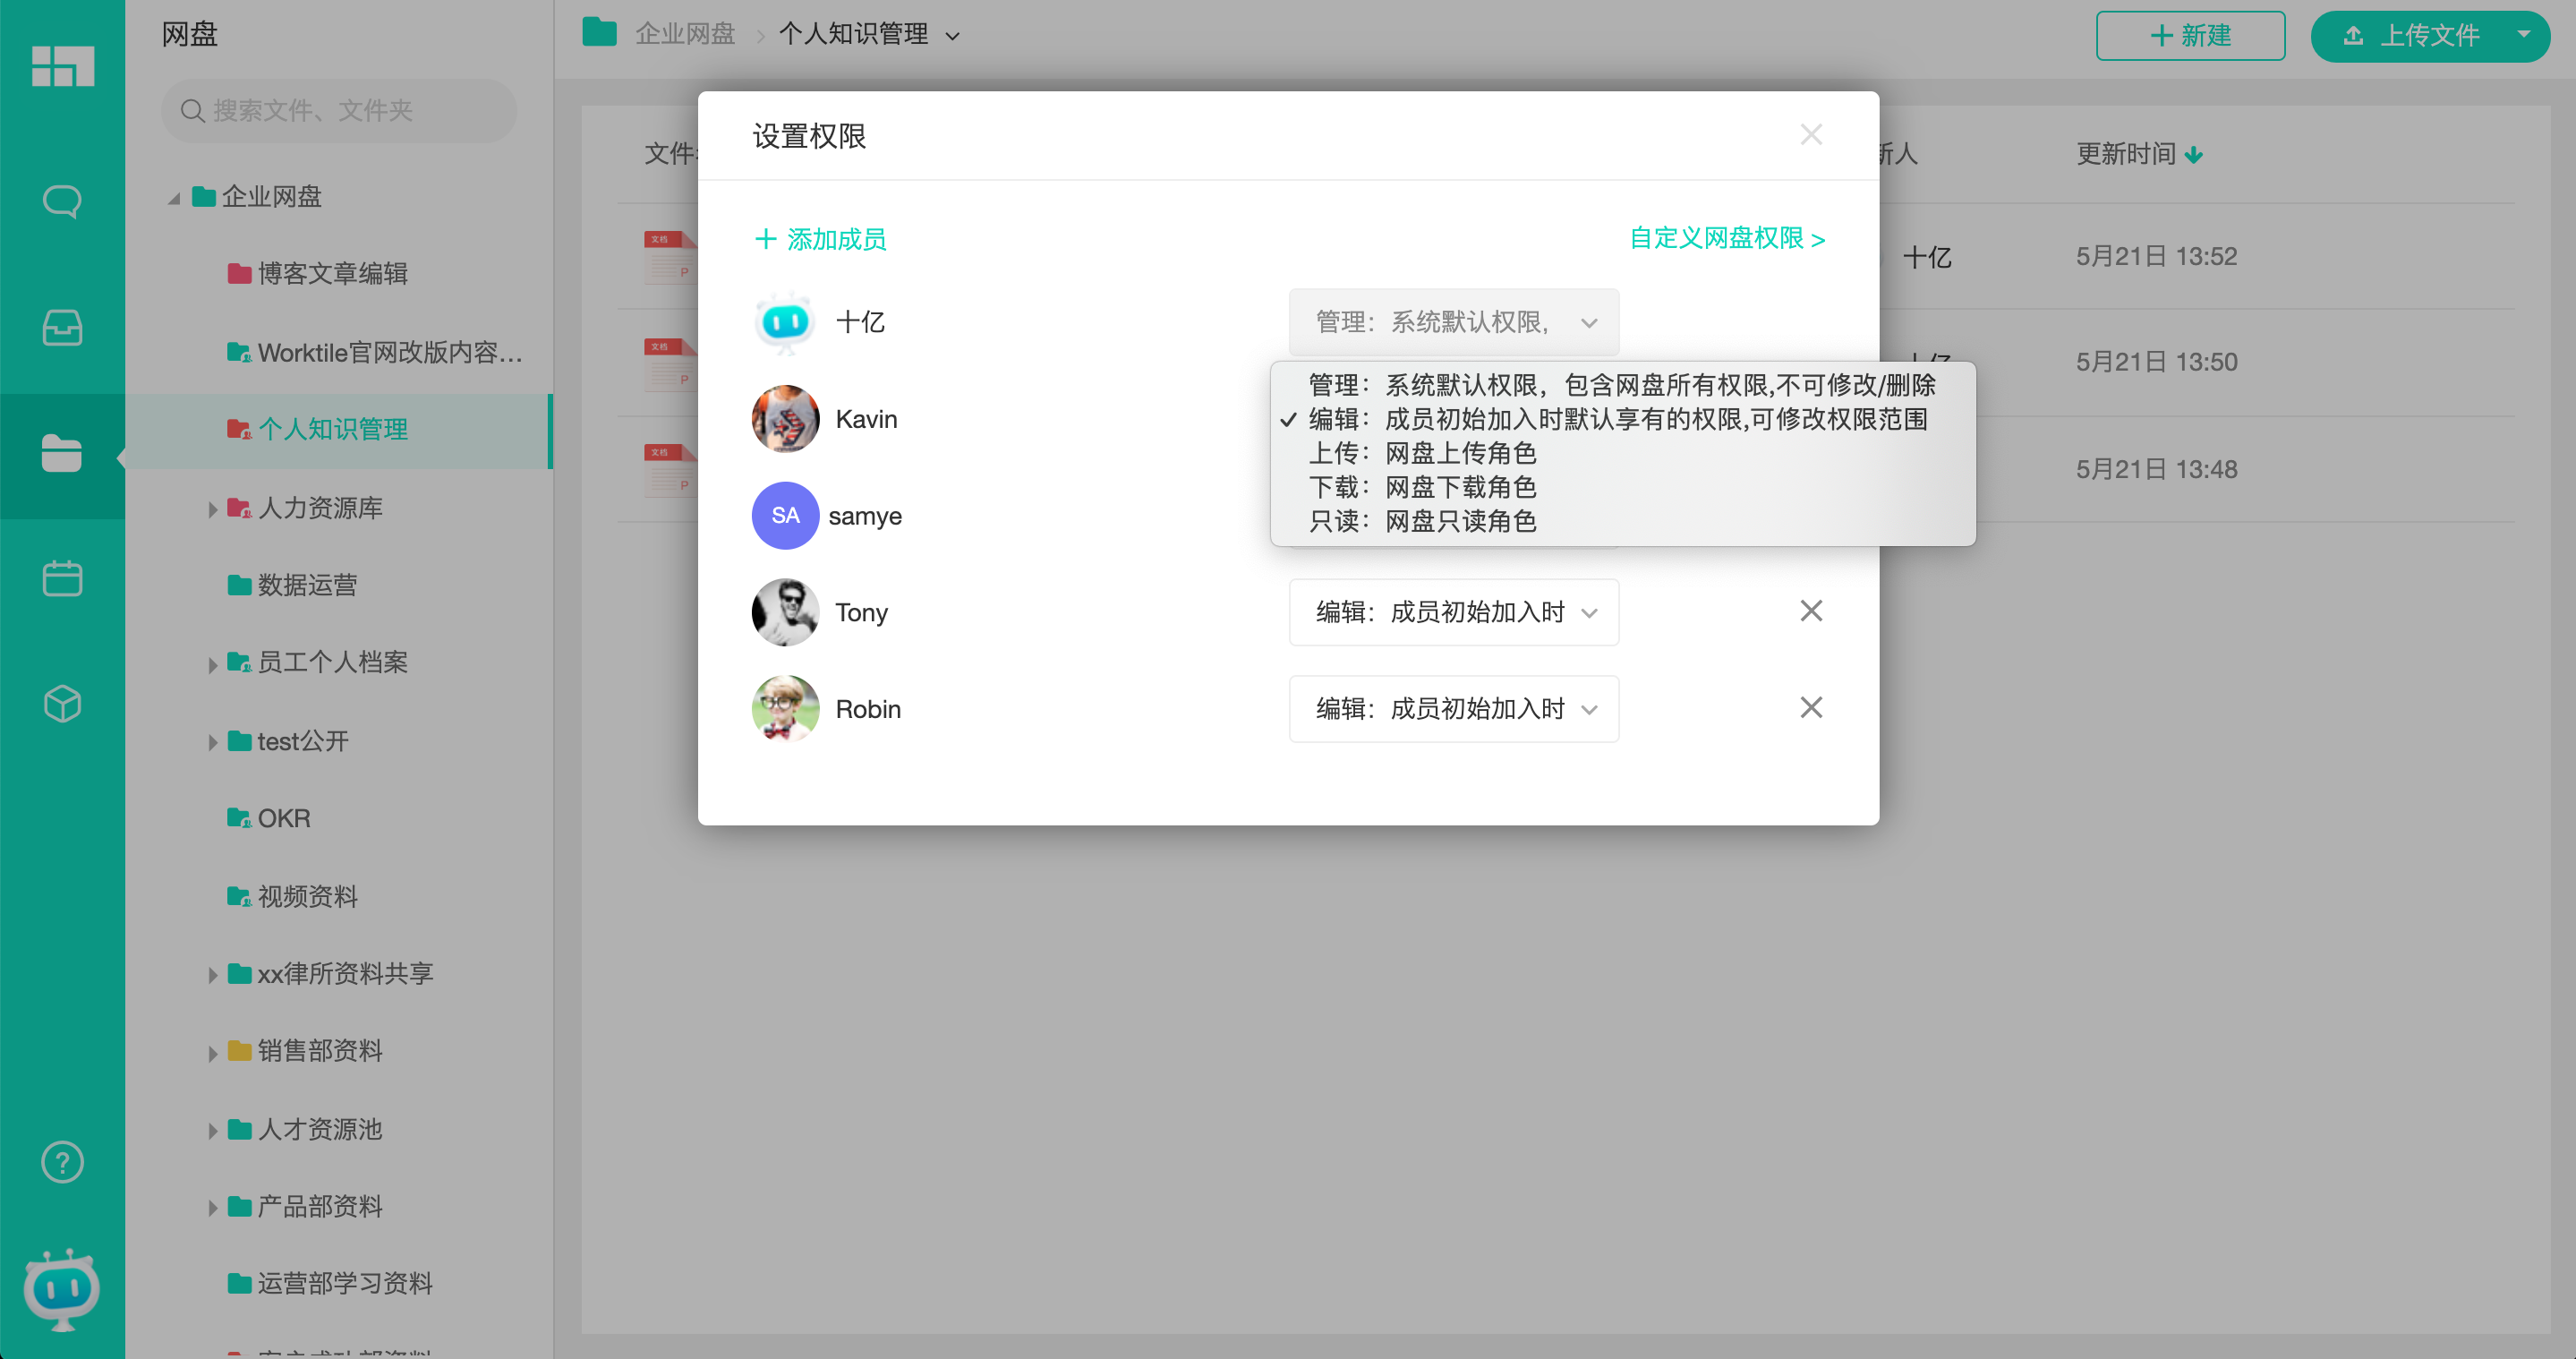The height and width of the screenshot is (1359, 2576).
Task: Click the robot assistant icon at bottom left
Action: pos(62,1290)
